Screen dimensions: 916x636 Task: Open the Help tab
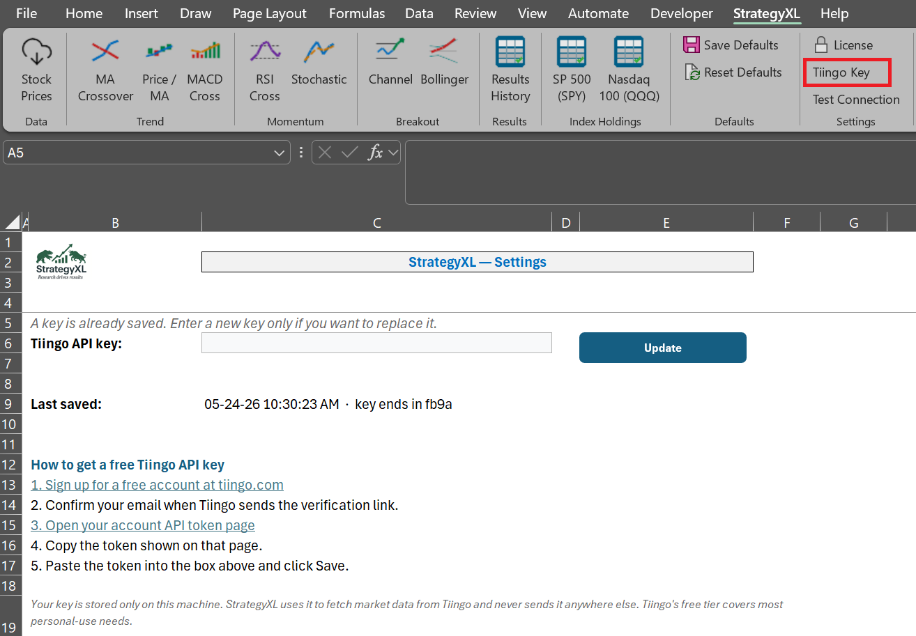[834, 13]
